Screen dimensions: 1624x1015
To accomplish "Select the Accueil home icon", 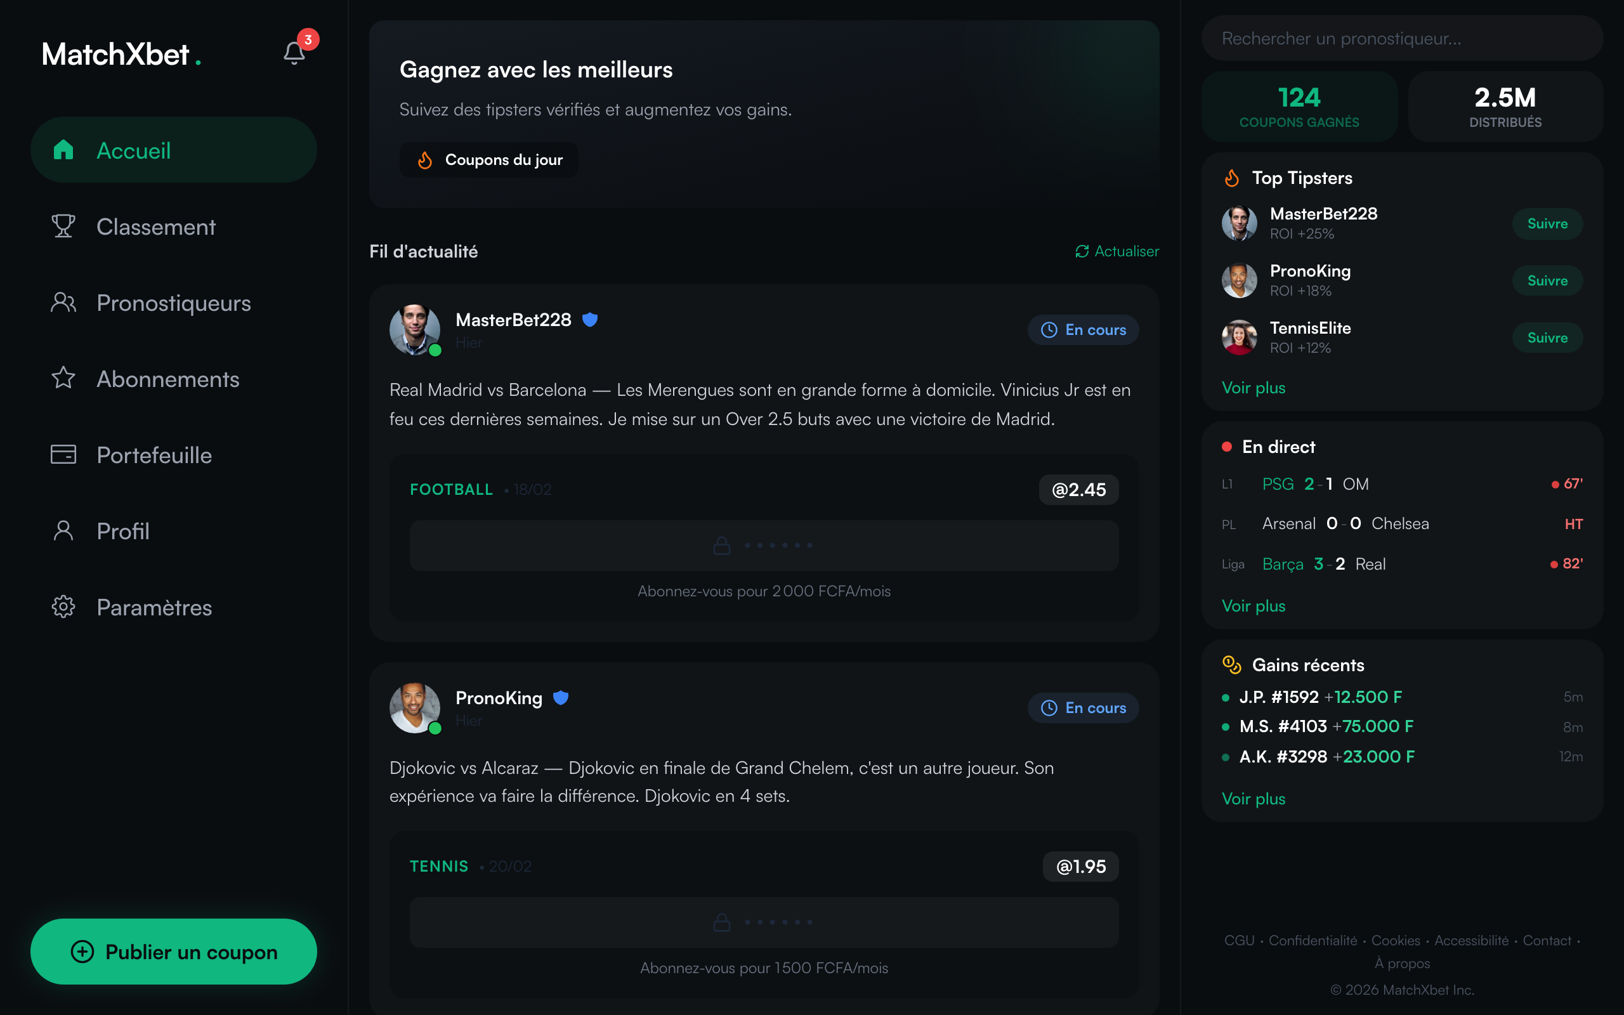I will point(63,150).
